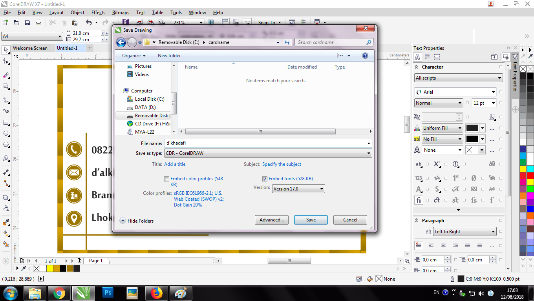The width and height of the screenshot is (534, 301).
Task: Collapse the Character section
Action: 417,67
